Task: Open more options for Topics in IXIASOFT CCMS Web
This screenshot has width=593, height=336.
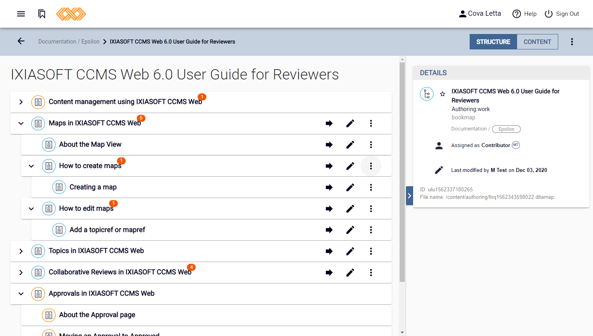Action: 371,251
